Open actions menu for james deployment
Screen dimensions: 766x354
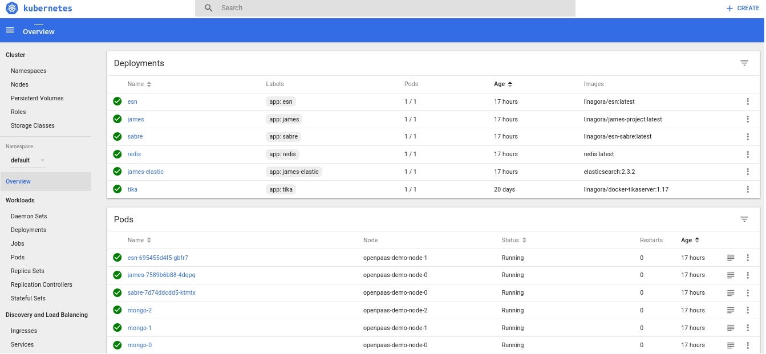click(748, 119)
